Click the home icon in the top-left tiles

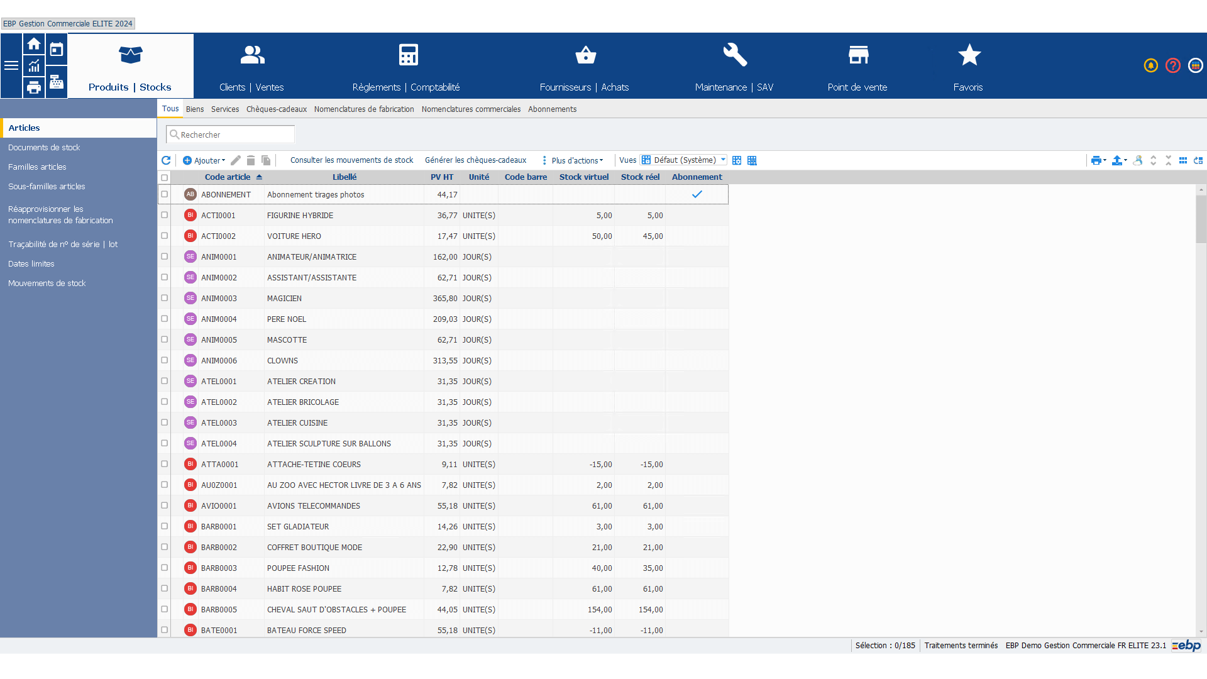point(34,44)
